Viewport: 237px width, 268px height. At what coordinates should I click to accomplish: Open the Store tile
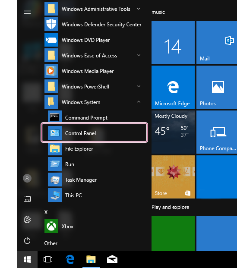click(x=173, y=177)
